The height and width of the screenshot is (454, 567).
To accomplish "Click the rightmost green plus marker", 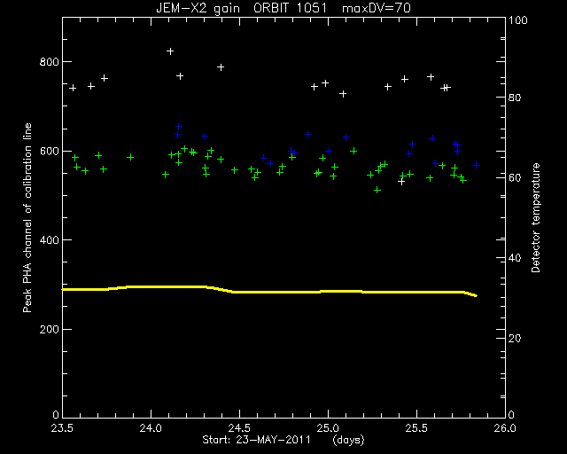I will click(x=463, y=180).
